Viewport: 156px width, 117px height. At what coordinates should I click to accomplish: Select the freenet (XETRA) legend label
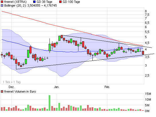pyautogui.click(x=15, y=2)
